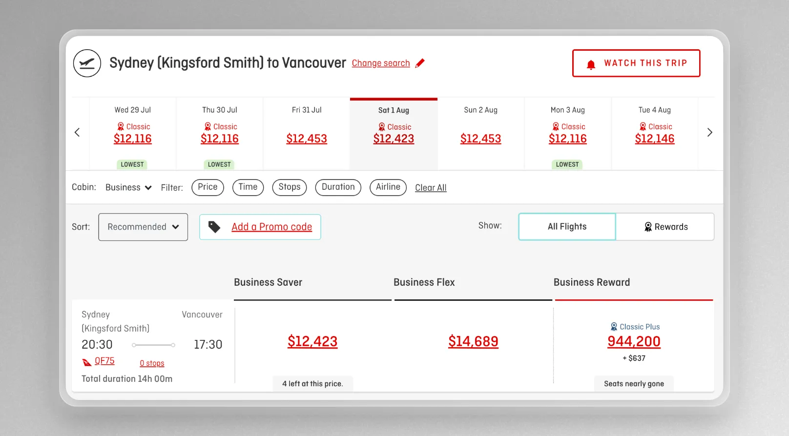789x436 pixels.
Task: Click the $12,146 price under Tue 4 Aug
Action: 655,139
